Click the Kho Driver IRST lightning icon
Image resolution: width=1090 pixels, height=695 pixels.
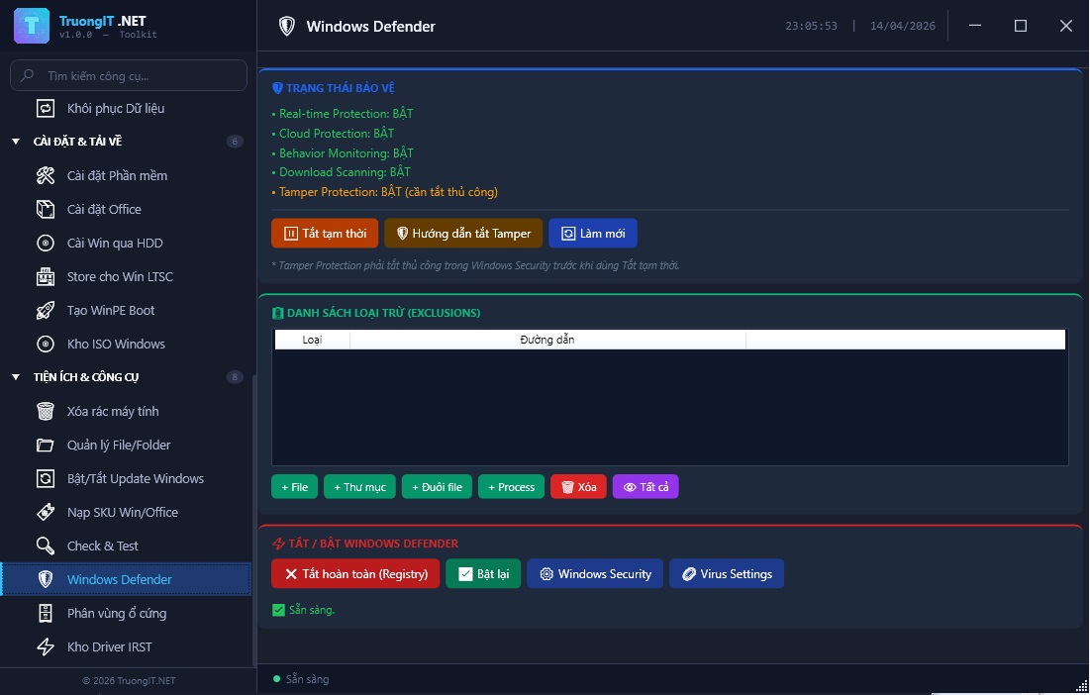pos(46,647)
